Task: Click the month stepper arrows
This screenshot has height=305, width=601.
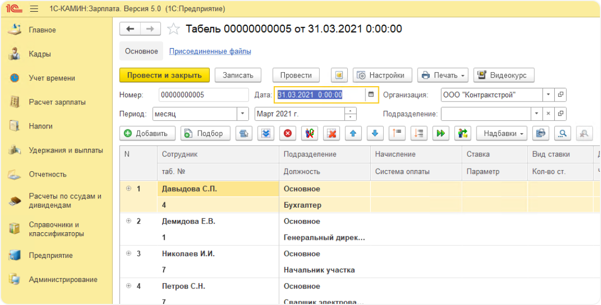Action: (351, 114)
